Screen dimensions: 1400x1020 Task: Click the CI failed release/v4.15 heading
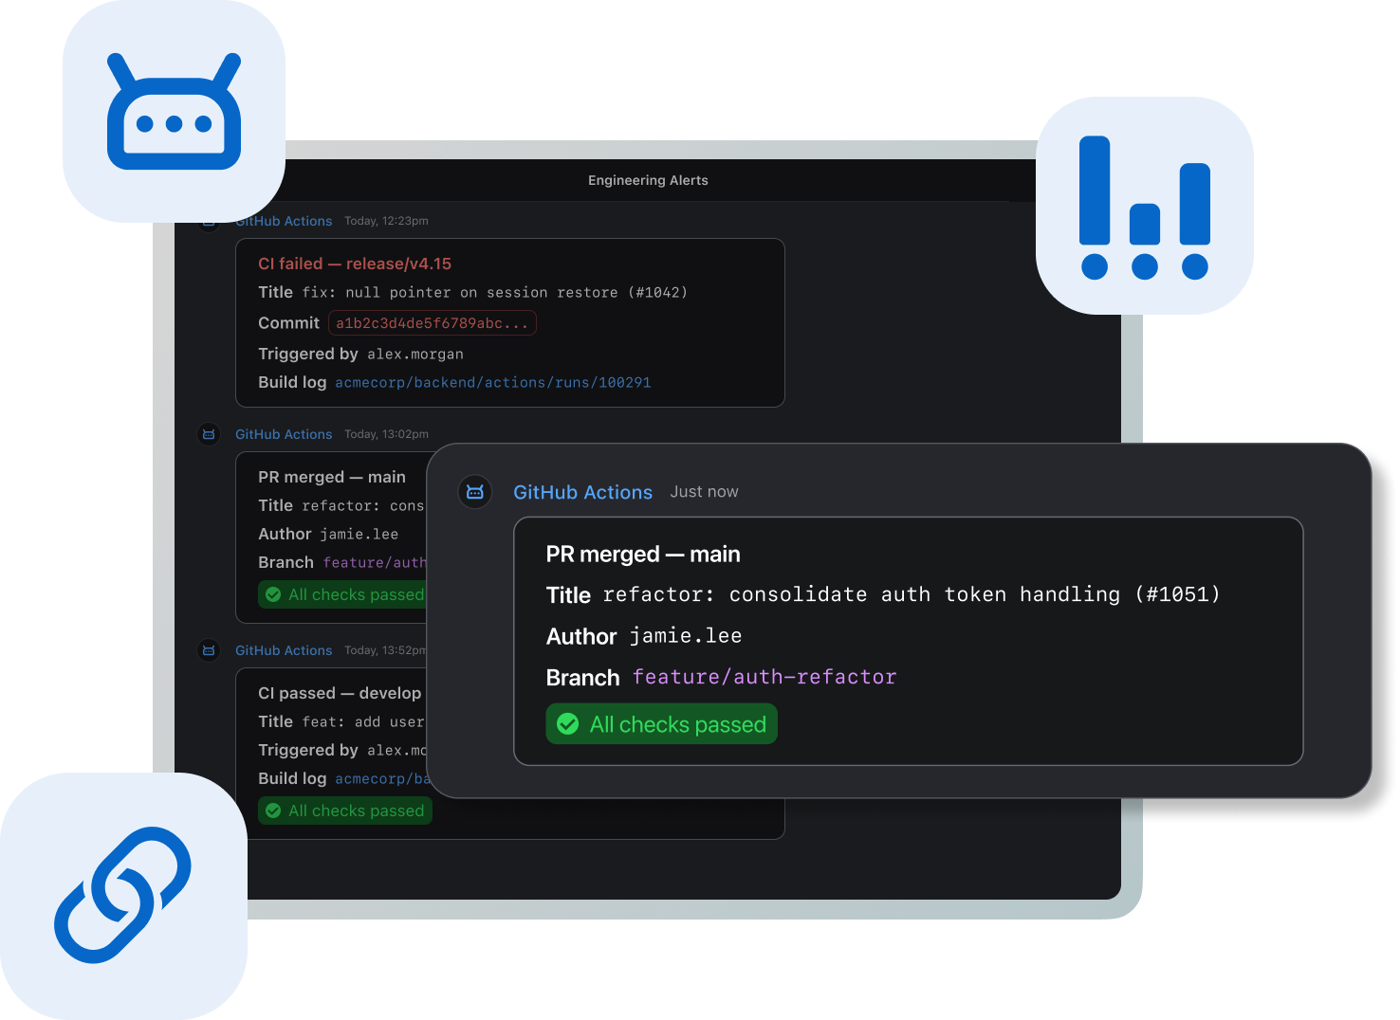point(355,264)
